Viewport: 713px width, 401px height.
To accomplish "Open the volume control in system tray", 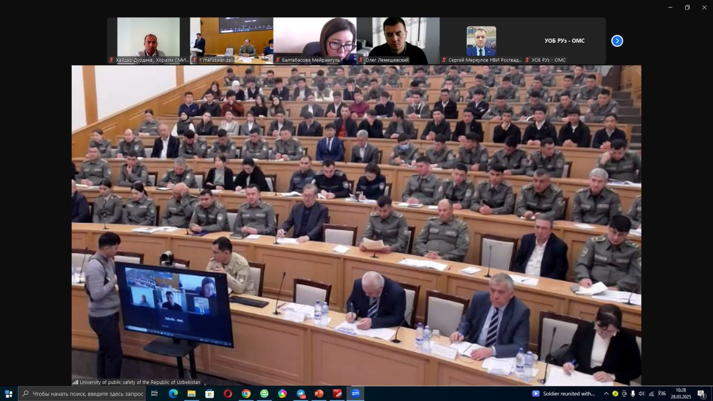I will [x=641, y=394].
